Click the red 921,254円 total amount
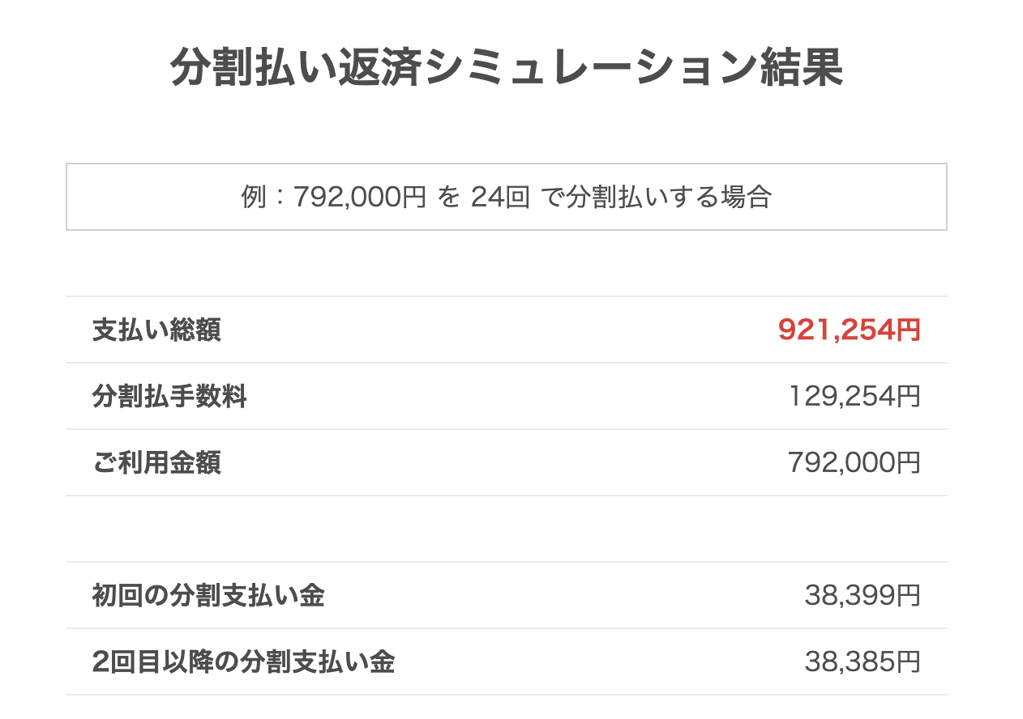 (x=850, y=330)
